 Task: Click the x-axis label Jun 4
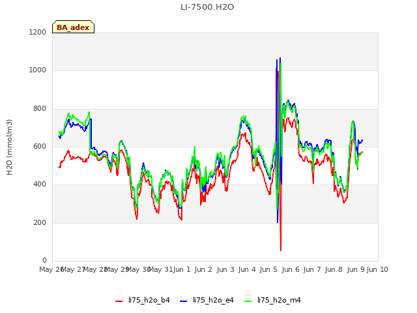tap(247, 269)
